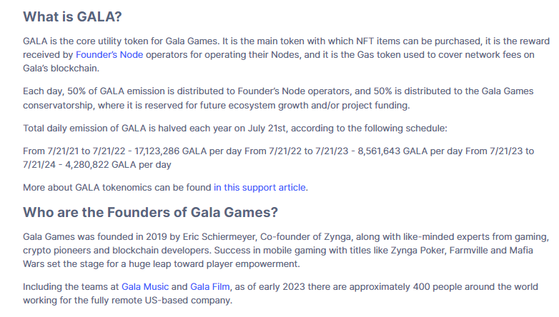Click the word 'NFT' in first paragraph
This screenshot has height=317, width=559.
(365, 41)
